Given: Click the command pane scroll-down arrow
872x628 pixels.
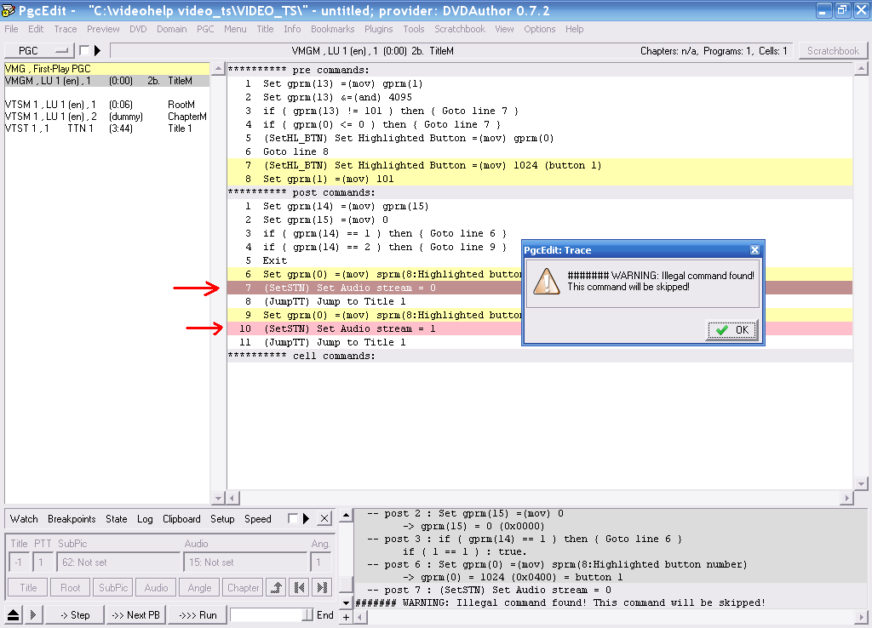Looking at the screenshot, I should pos(861,483).
